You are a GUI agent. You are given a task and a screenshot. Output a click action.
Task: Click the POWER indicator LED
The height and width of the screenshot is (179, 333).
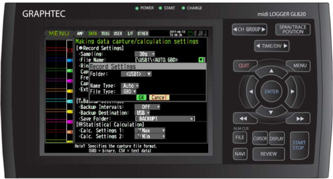(x=137, y=8)
